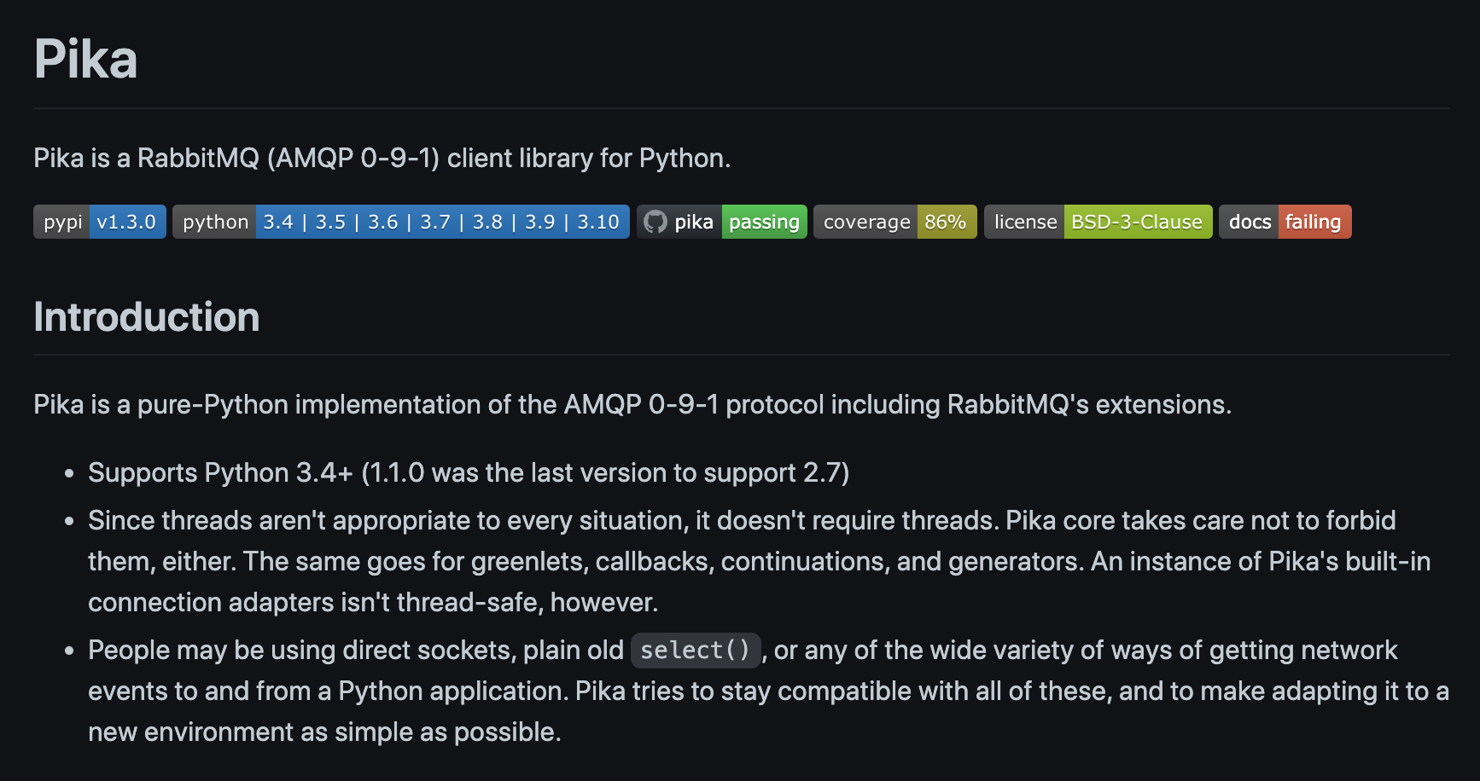Click 'new environment as simple as possible' line

tap(324, 732)
